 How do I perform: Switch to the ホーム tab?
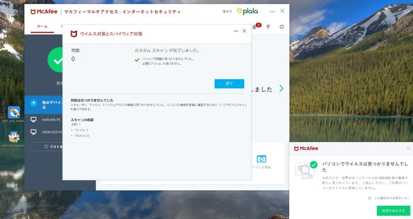click(42, 26)
